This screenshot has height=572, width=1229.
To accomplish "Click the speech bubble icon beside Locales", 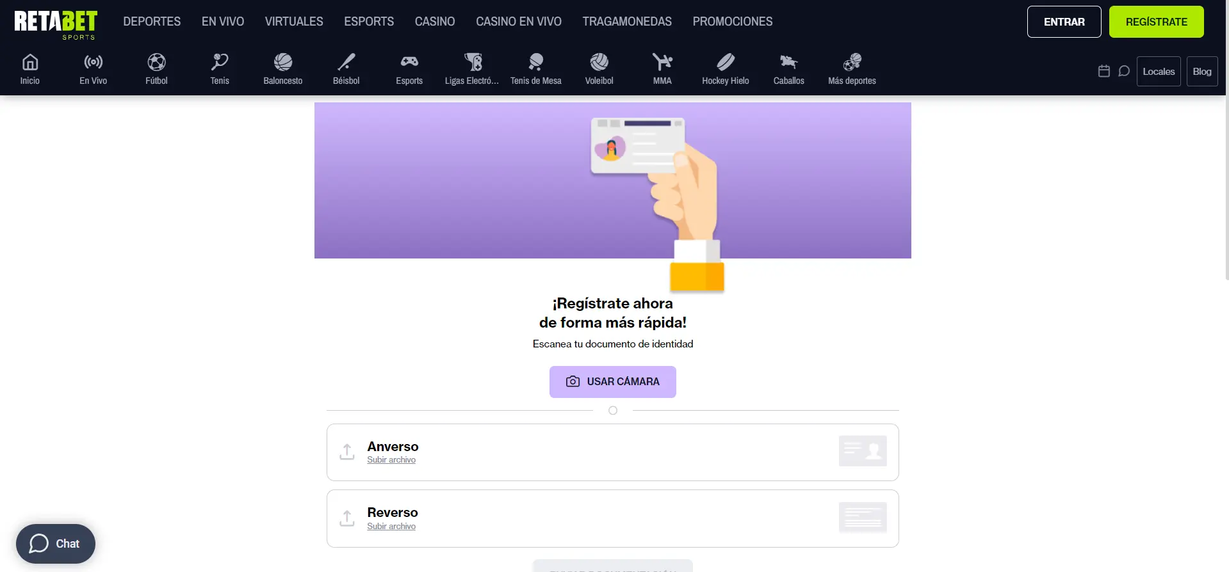I will pyautogui.click(x=1124, y=71).
